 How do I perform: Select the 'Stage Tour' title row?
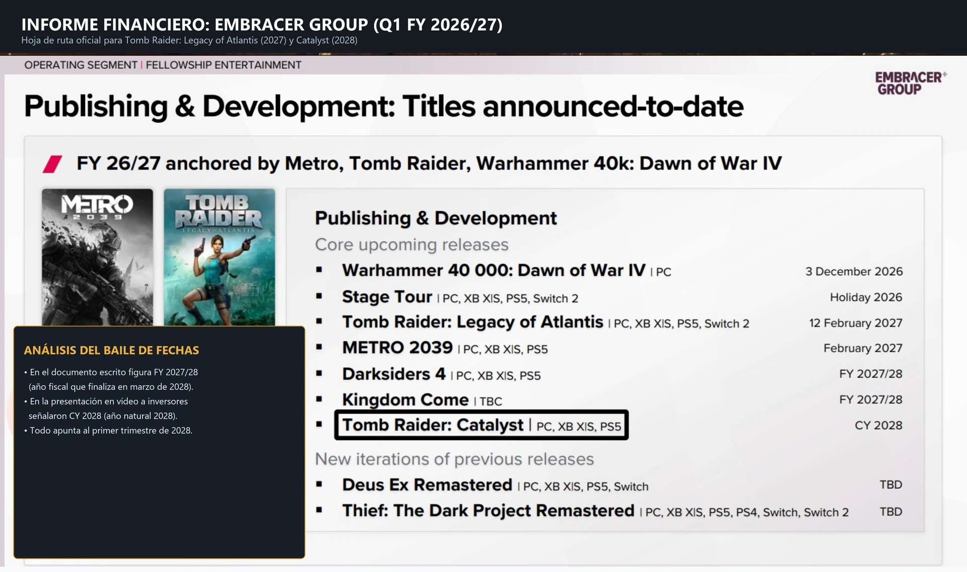point(460,297)
